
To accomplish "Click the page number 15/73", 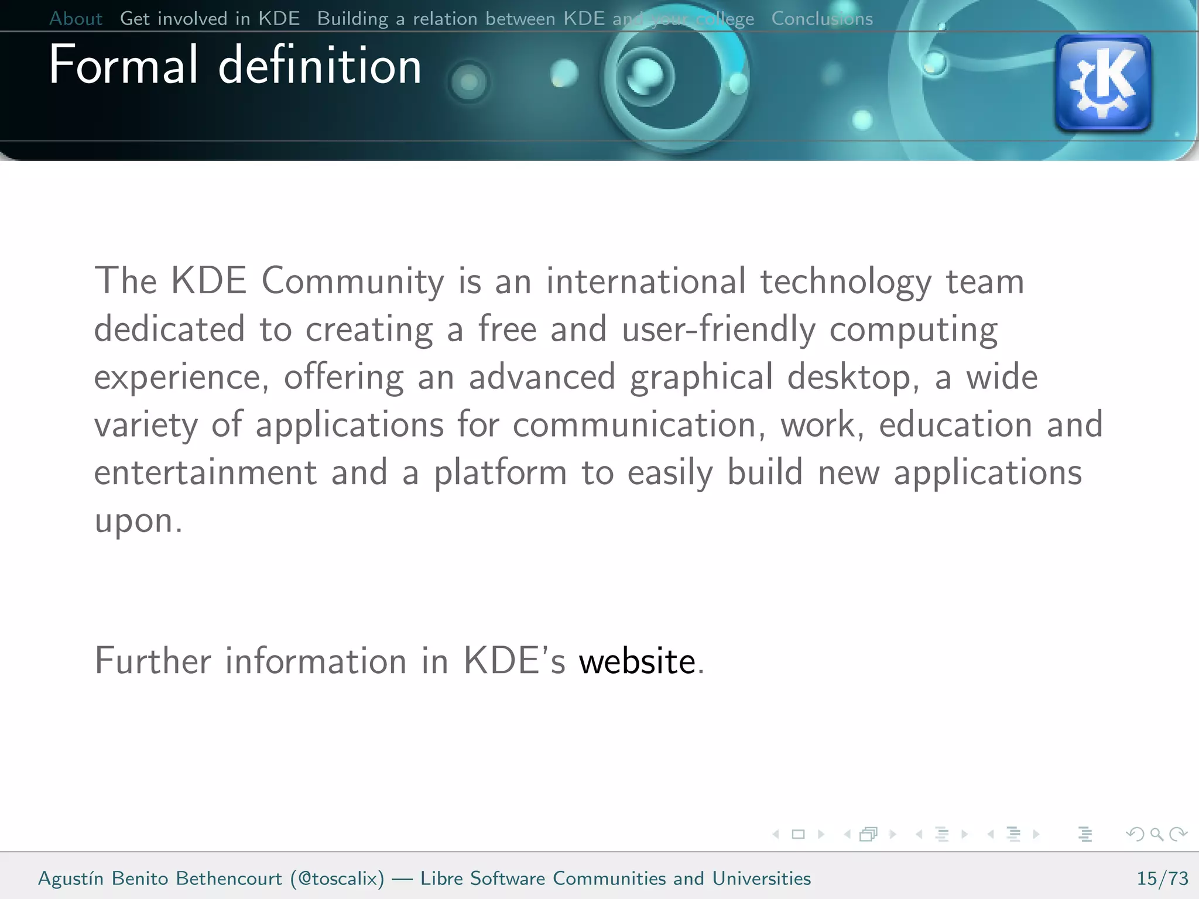I will 1162,879.
